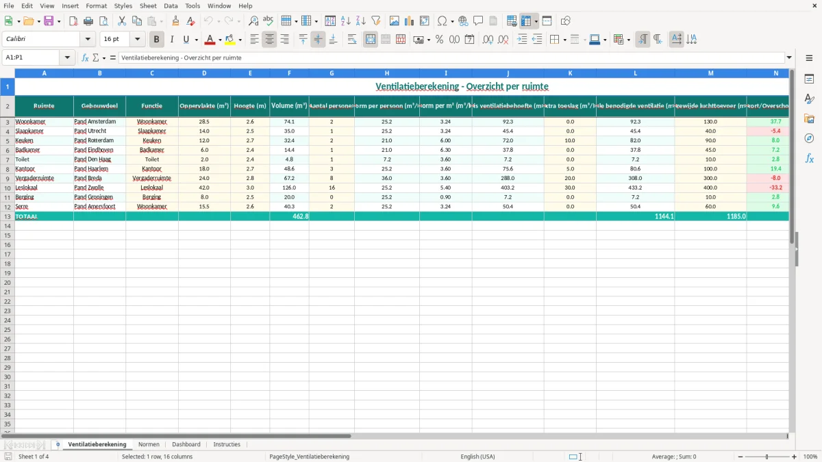Click the Format as Percent icon

440,40
